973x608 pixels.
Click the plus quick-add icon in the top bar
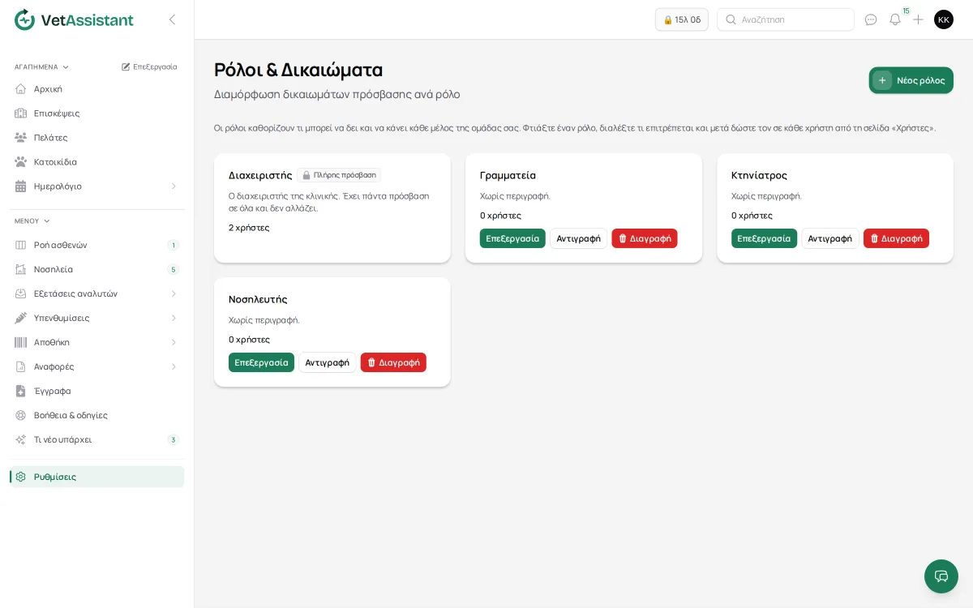(918, 19)
